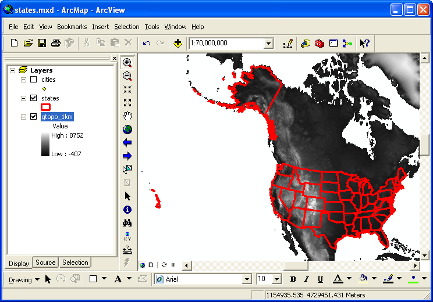Open the Arial font name dropdown
433x302 pixels.
(x=246, y=279)
